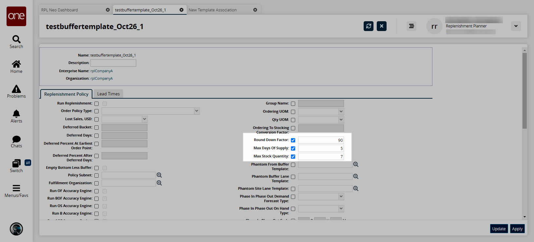The width and height of the screenshot is (534, 242).
Task: Enable the Run Replenishment checkbox
Action: tap(97, 104)
